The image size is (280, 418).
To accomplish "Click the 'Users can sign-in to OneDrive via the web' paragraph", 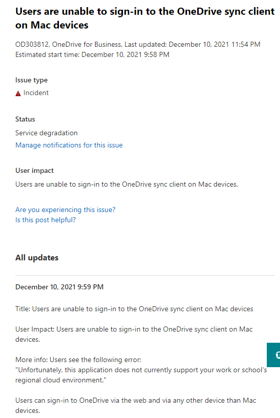I will click(136, 405).
